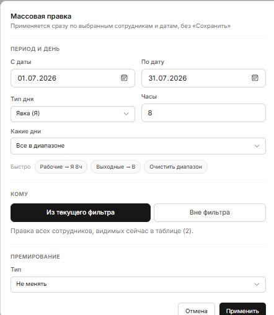The width and height of the screenshot is (274, 315).
Task: Click the chevron in Какие дни dropdown
Action: [257, 146]
